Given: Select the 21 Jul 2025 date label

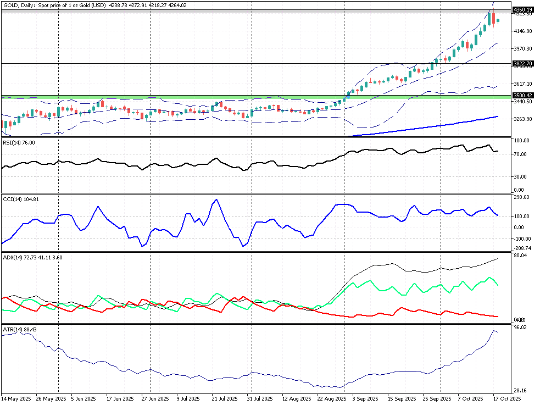Looking at the screenshot, I should (224, 398).
